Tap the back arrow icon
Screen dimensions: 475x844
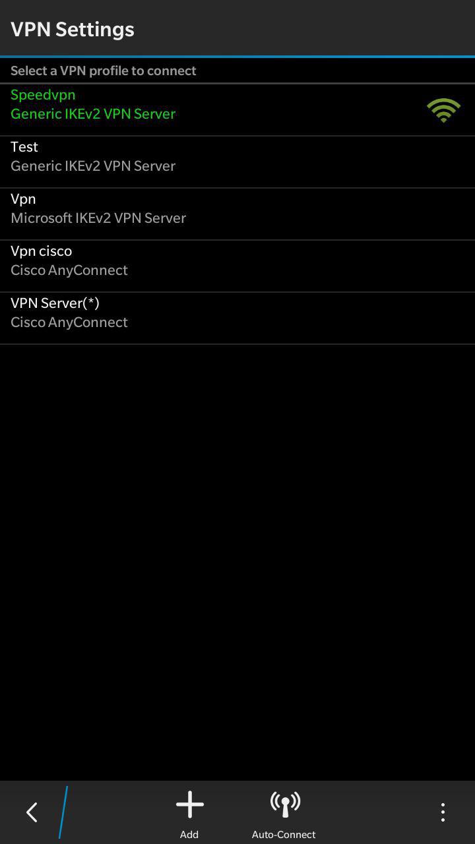point(32,812)
